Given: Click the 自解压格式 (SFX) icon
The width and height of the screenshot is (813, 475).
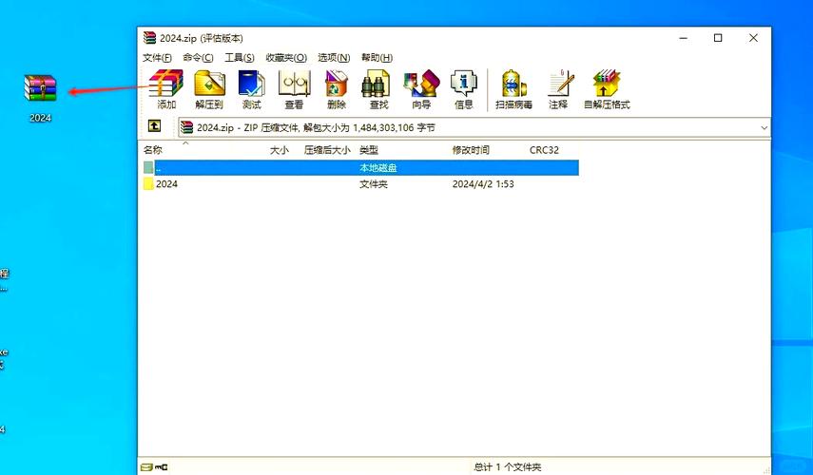Looking at the screenshot, I should (607, 89).
